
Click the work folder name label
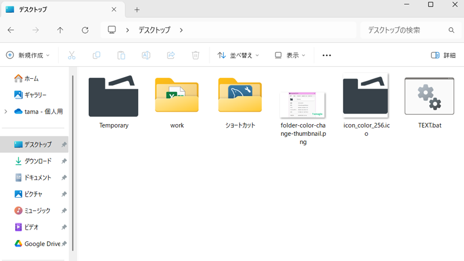(x=177, y=125)
